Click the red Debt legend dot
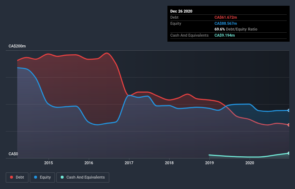 11,177
